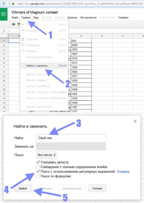Toggle regular expressions search checkbox
Image resolution: width=144 pixels, height=203 pixels.
[x=38, y=171]
